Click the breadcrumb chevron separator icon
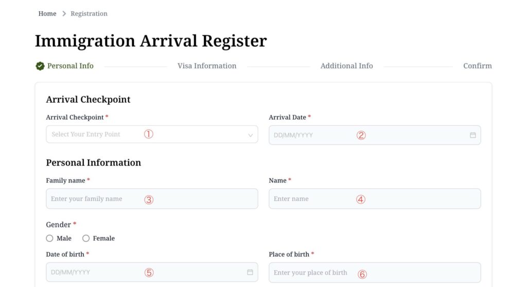 coord(64,14)
